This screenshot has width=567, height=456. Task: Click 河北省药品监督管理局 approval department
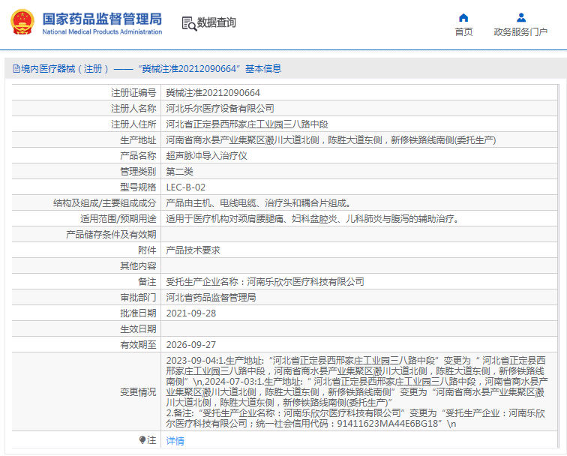coord(211,298)
